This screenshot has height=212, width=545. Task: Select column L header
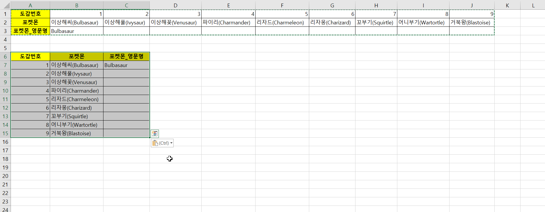tap(533, 5)
